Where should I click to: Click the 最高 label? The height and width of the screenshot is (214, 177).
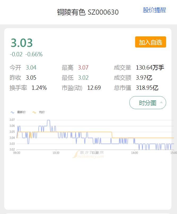pos(68,67)
